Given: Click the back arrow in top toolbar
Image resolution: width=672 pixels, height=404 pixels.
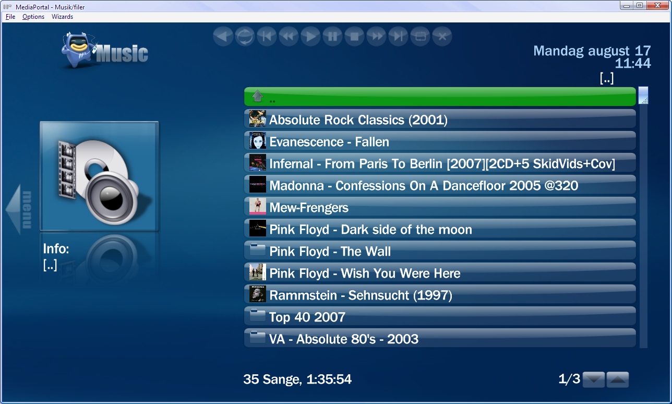Looking at the screenshot, I should tap(223, 37).
